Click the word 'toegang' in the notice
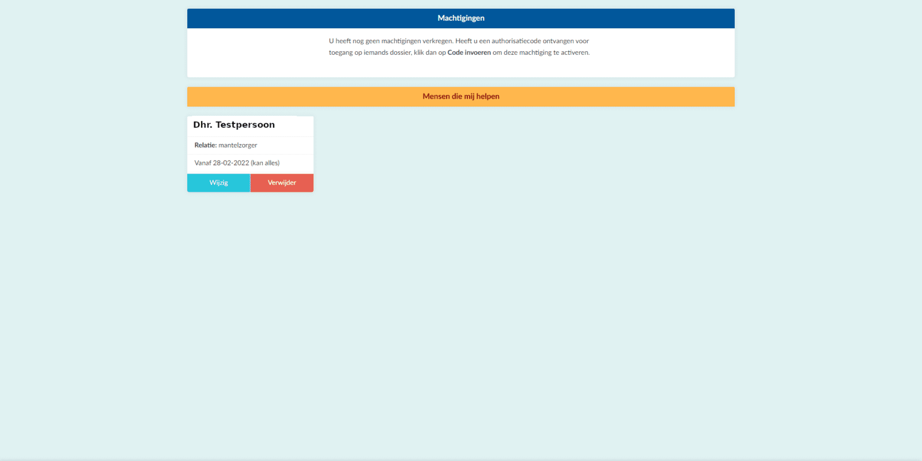Image resolution: width=922 pixels, height=461 pixels. [341, 52]
